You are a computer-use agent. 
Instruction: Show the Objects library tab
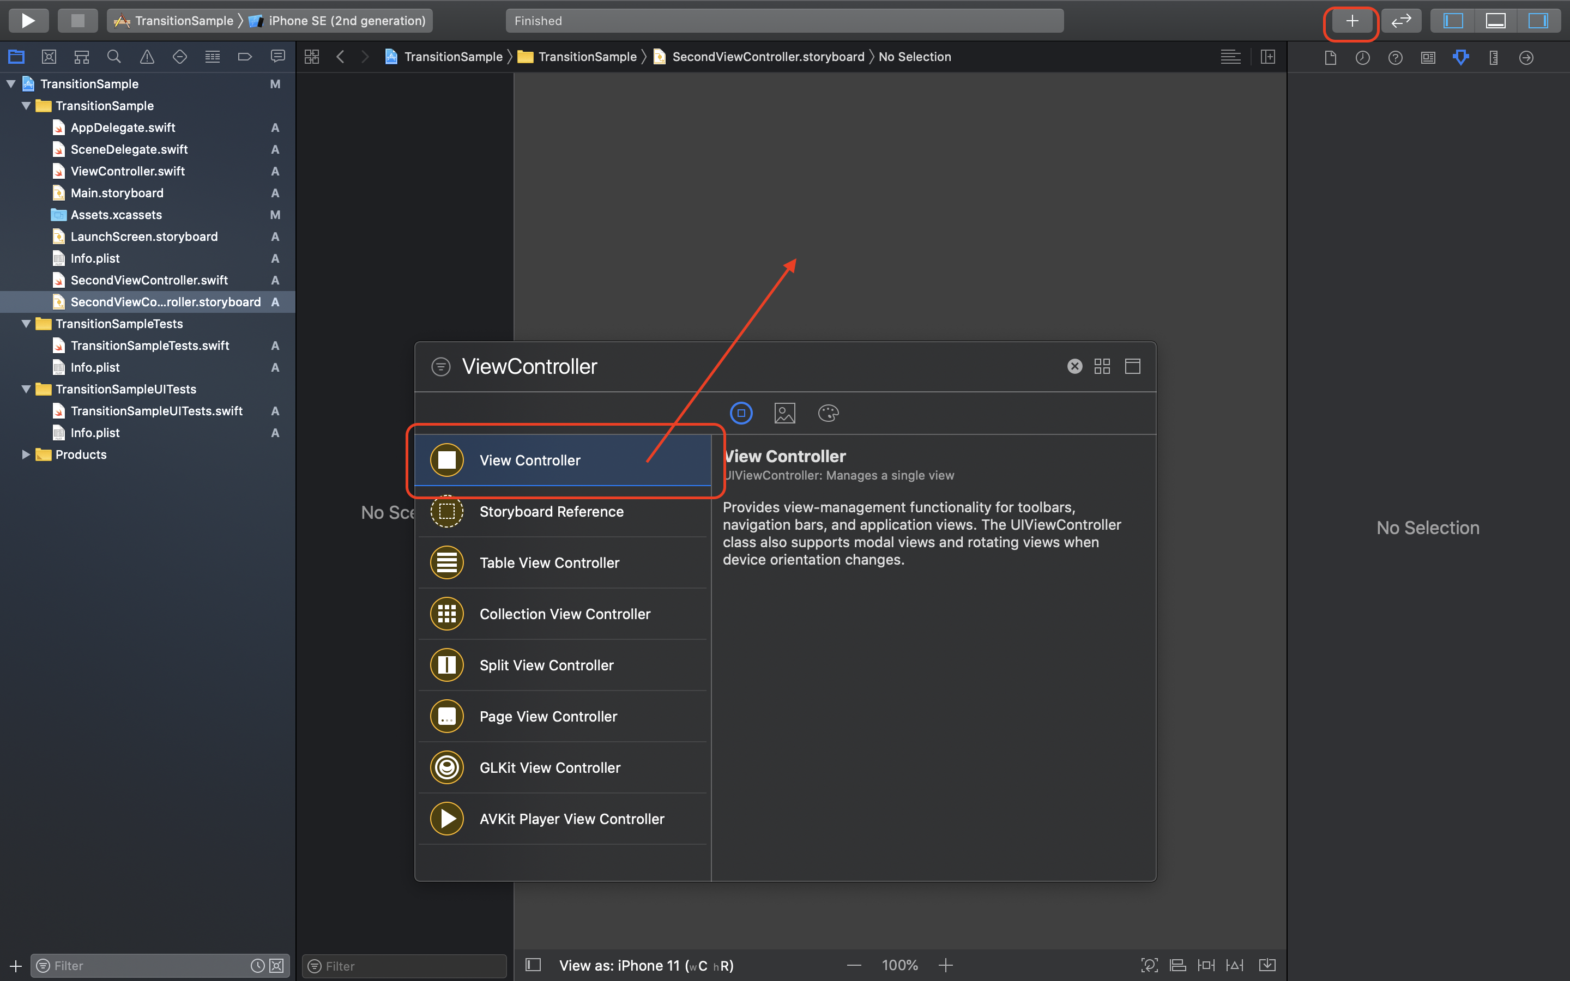click(741, 413)
